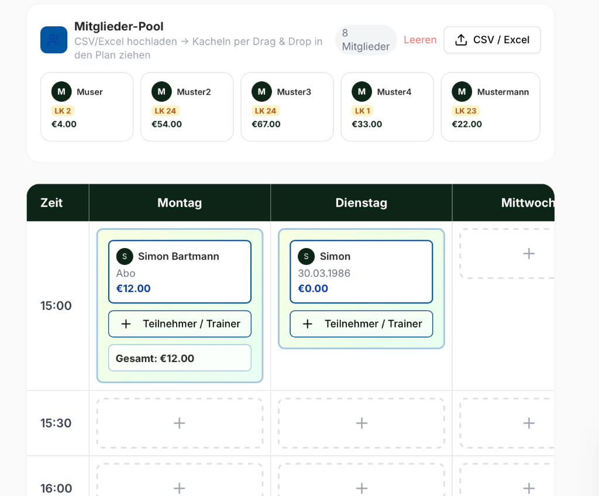
Task: Select the Muster3 member tile
Action: [x=287, y=107]
